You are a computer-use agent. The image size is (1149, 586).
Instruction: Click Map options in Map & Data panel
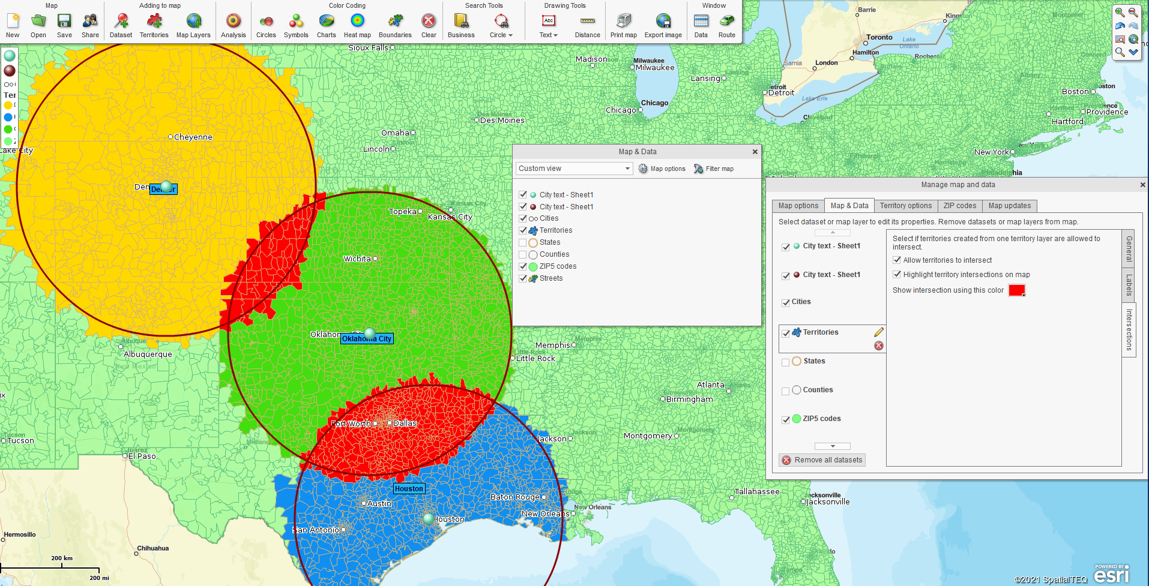point(662,169)
